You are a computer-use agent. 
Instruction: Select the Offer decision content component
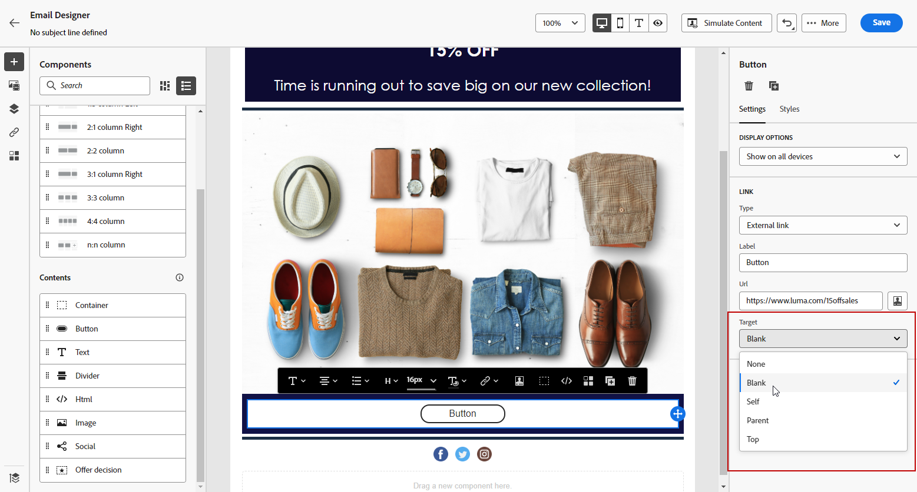pos(112,470)
